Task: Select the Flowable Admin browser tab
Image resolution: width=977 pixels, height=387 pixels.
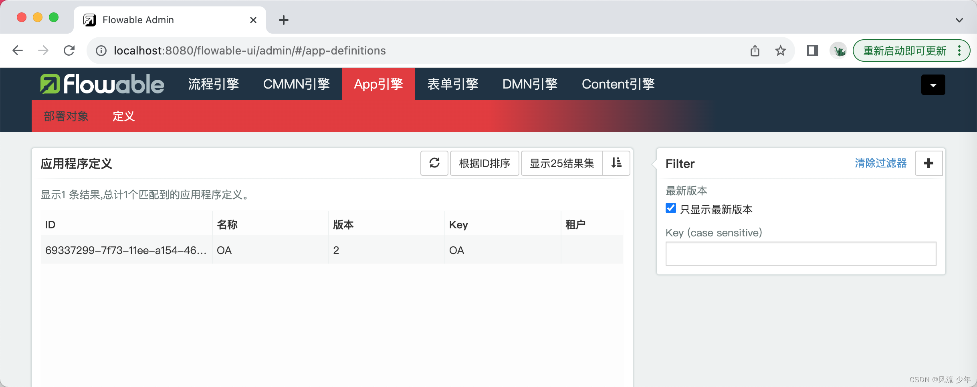Action: click(x=170, y=20)
